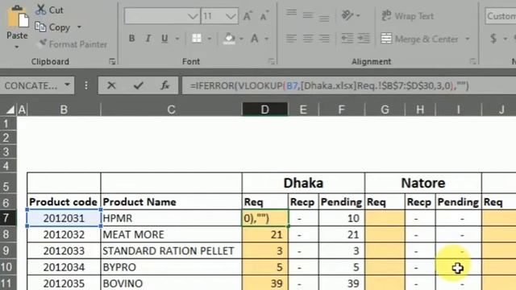
Task: Click inside the formula bar text
Action: coord(329,86)
